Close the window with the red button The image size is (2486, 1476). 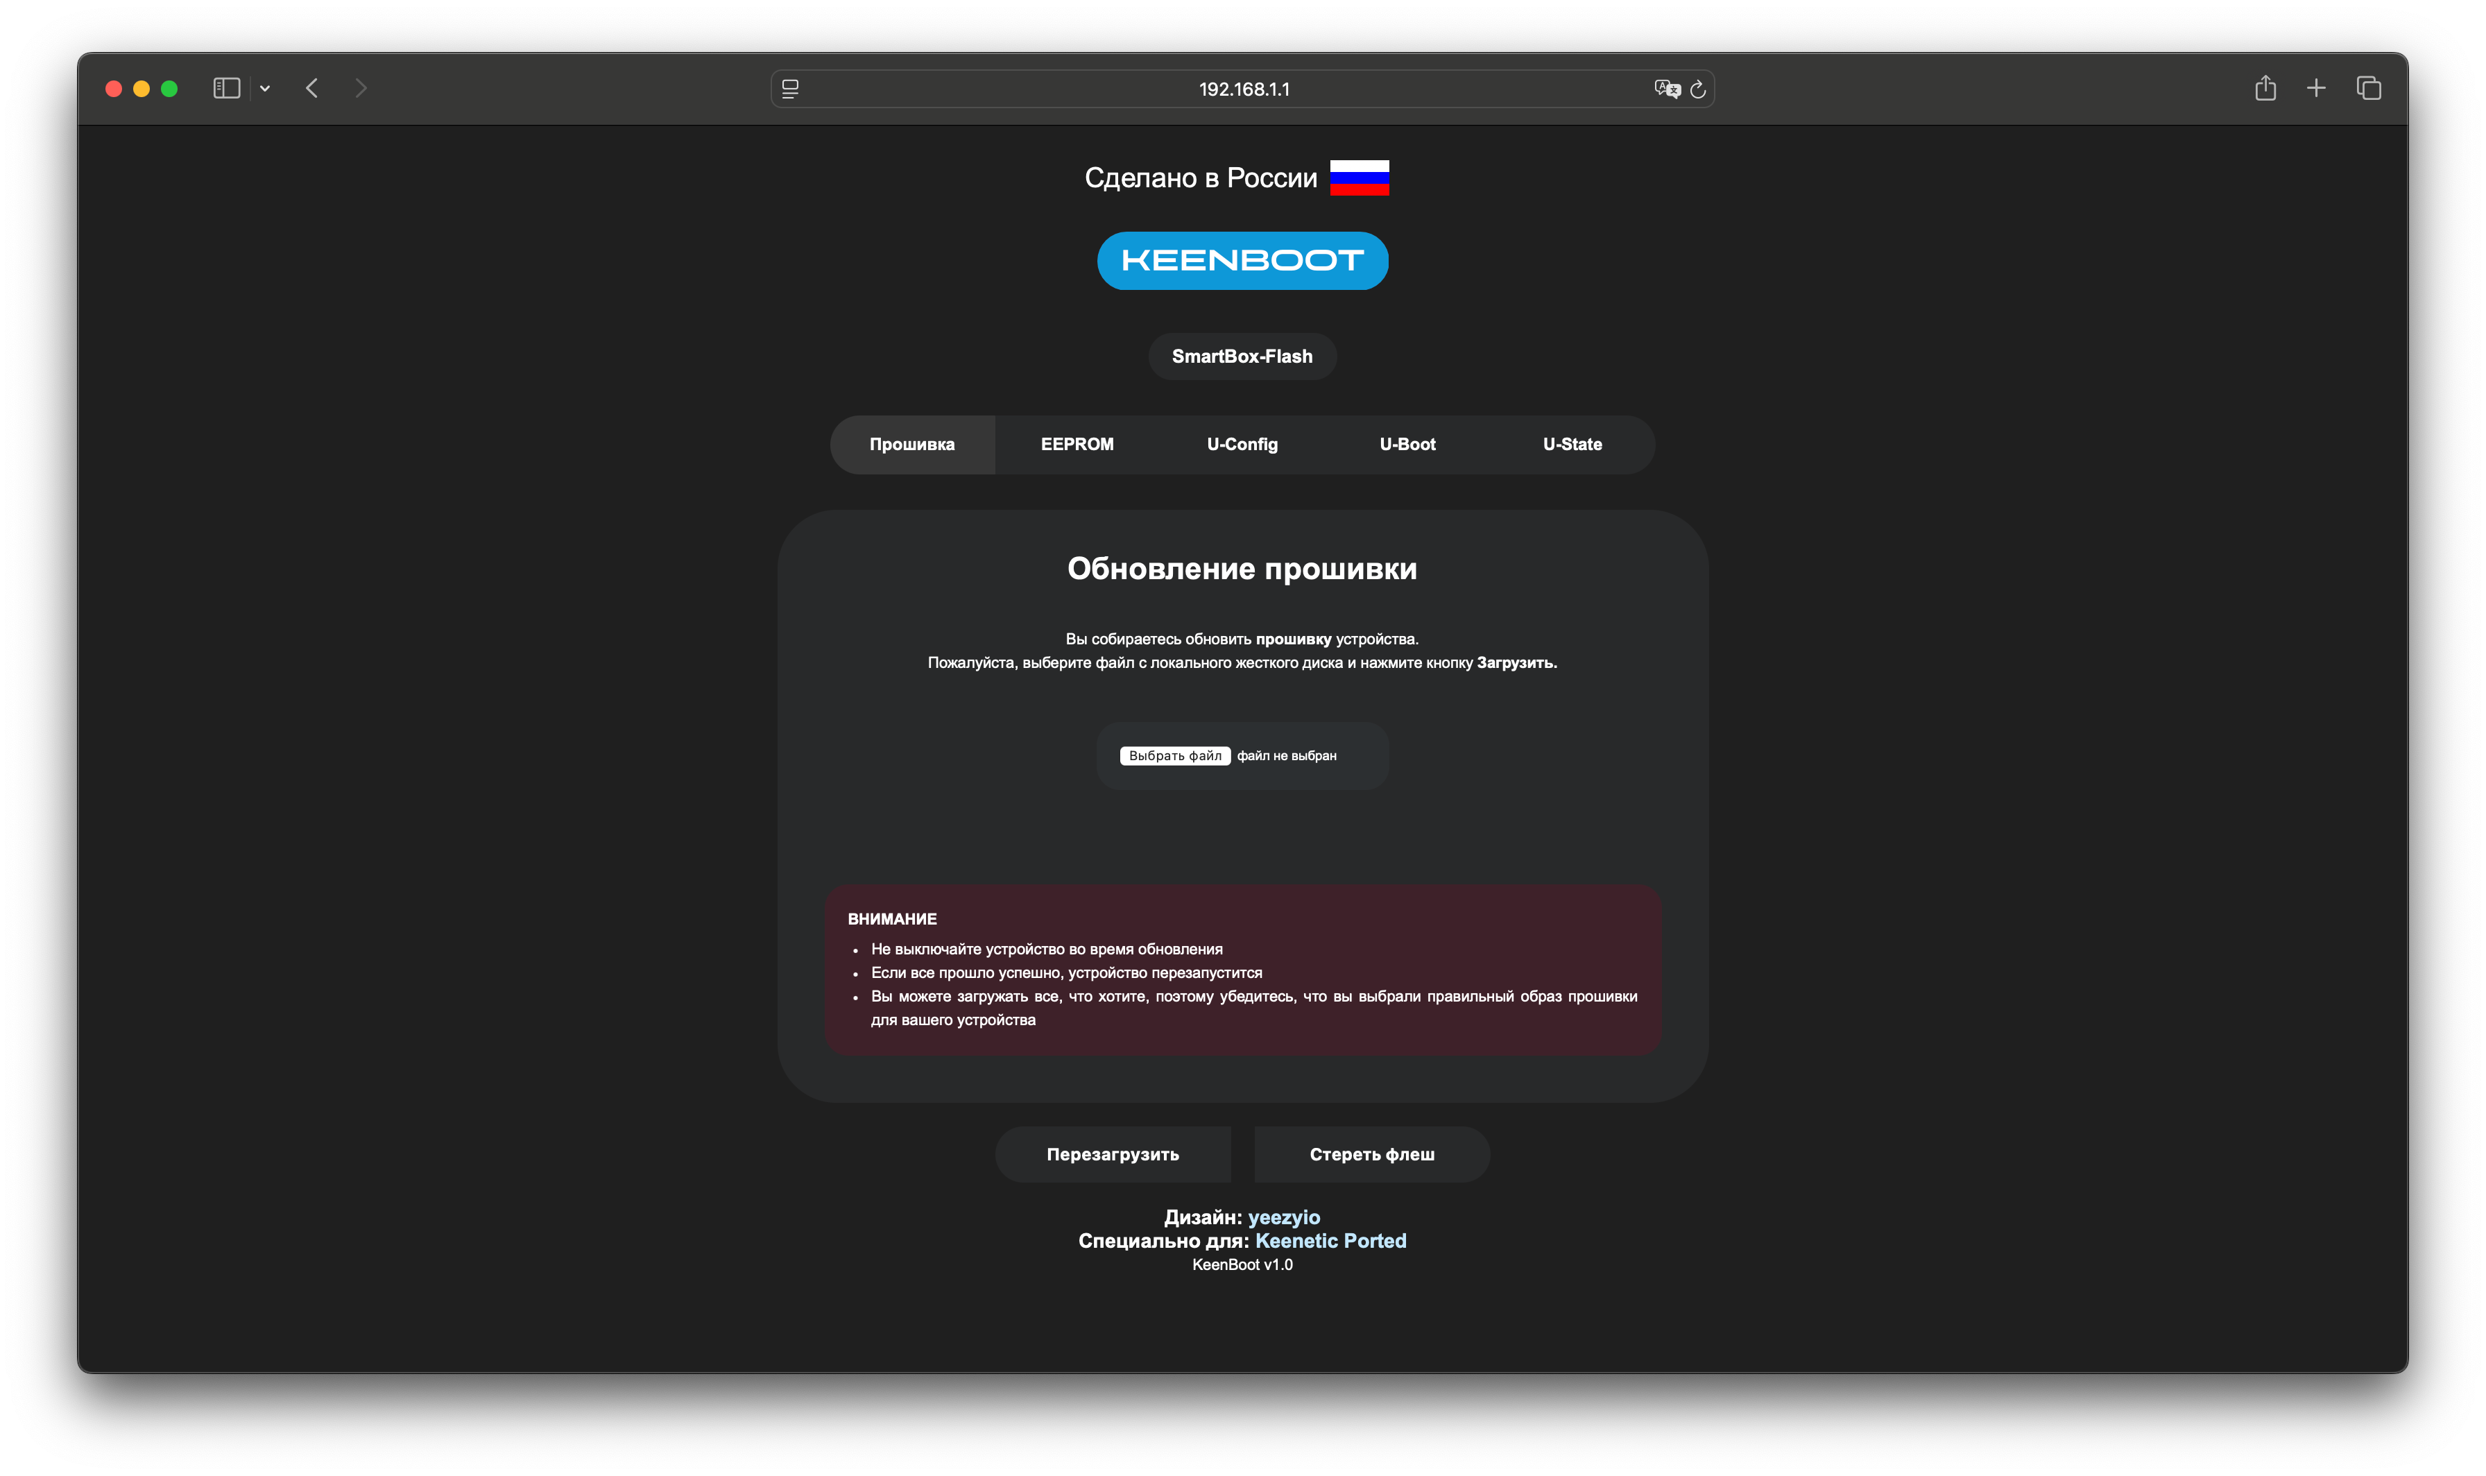113,89
